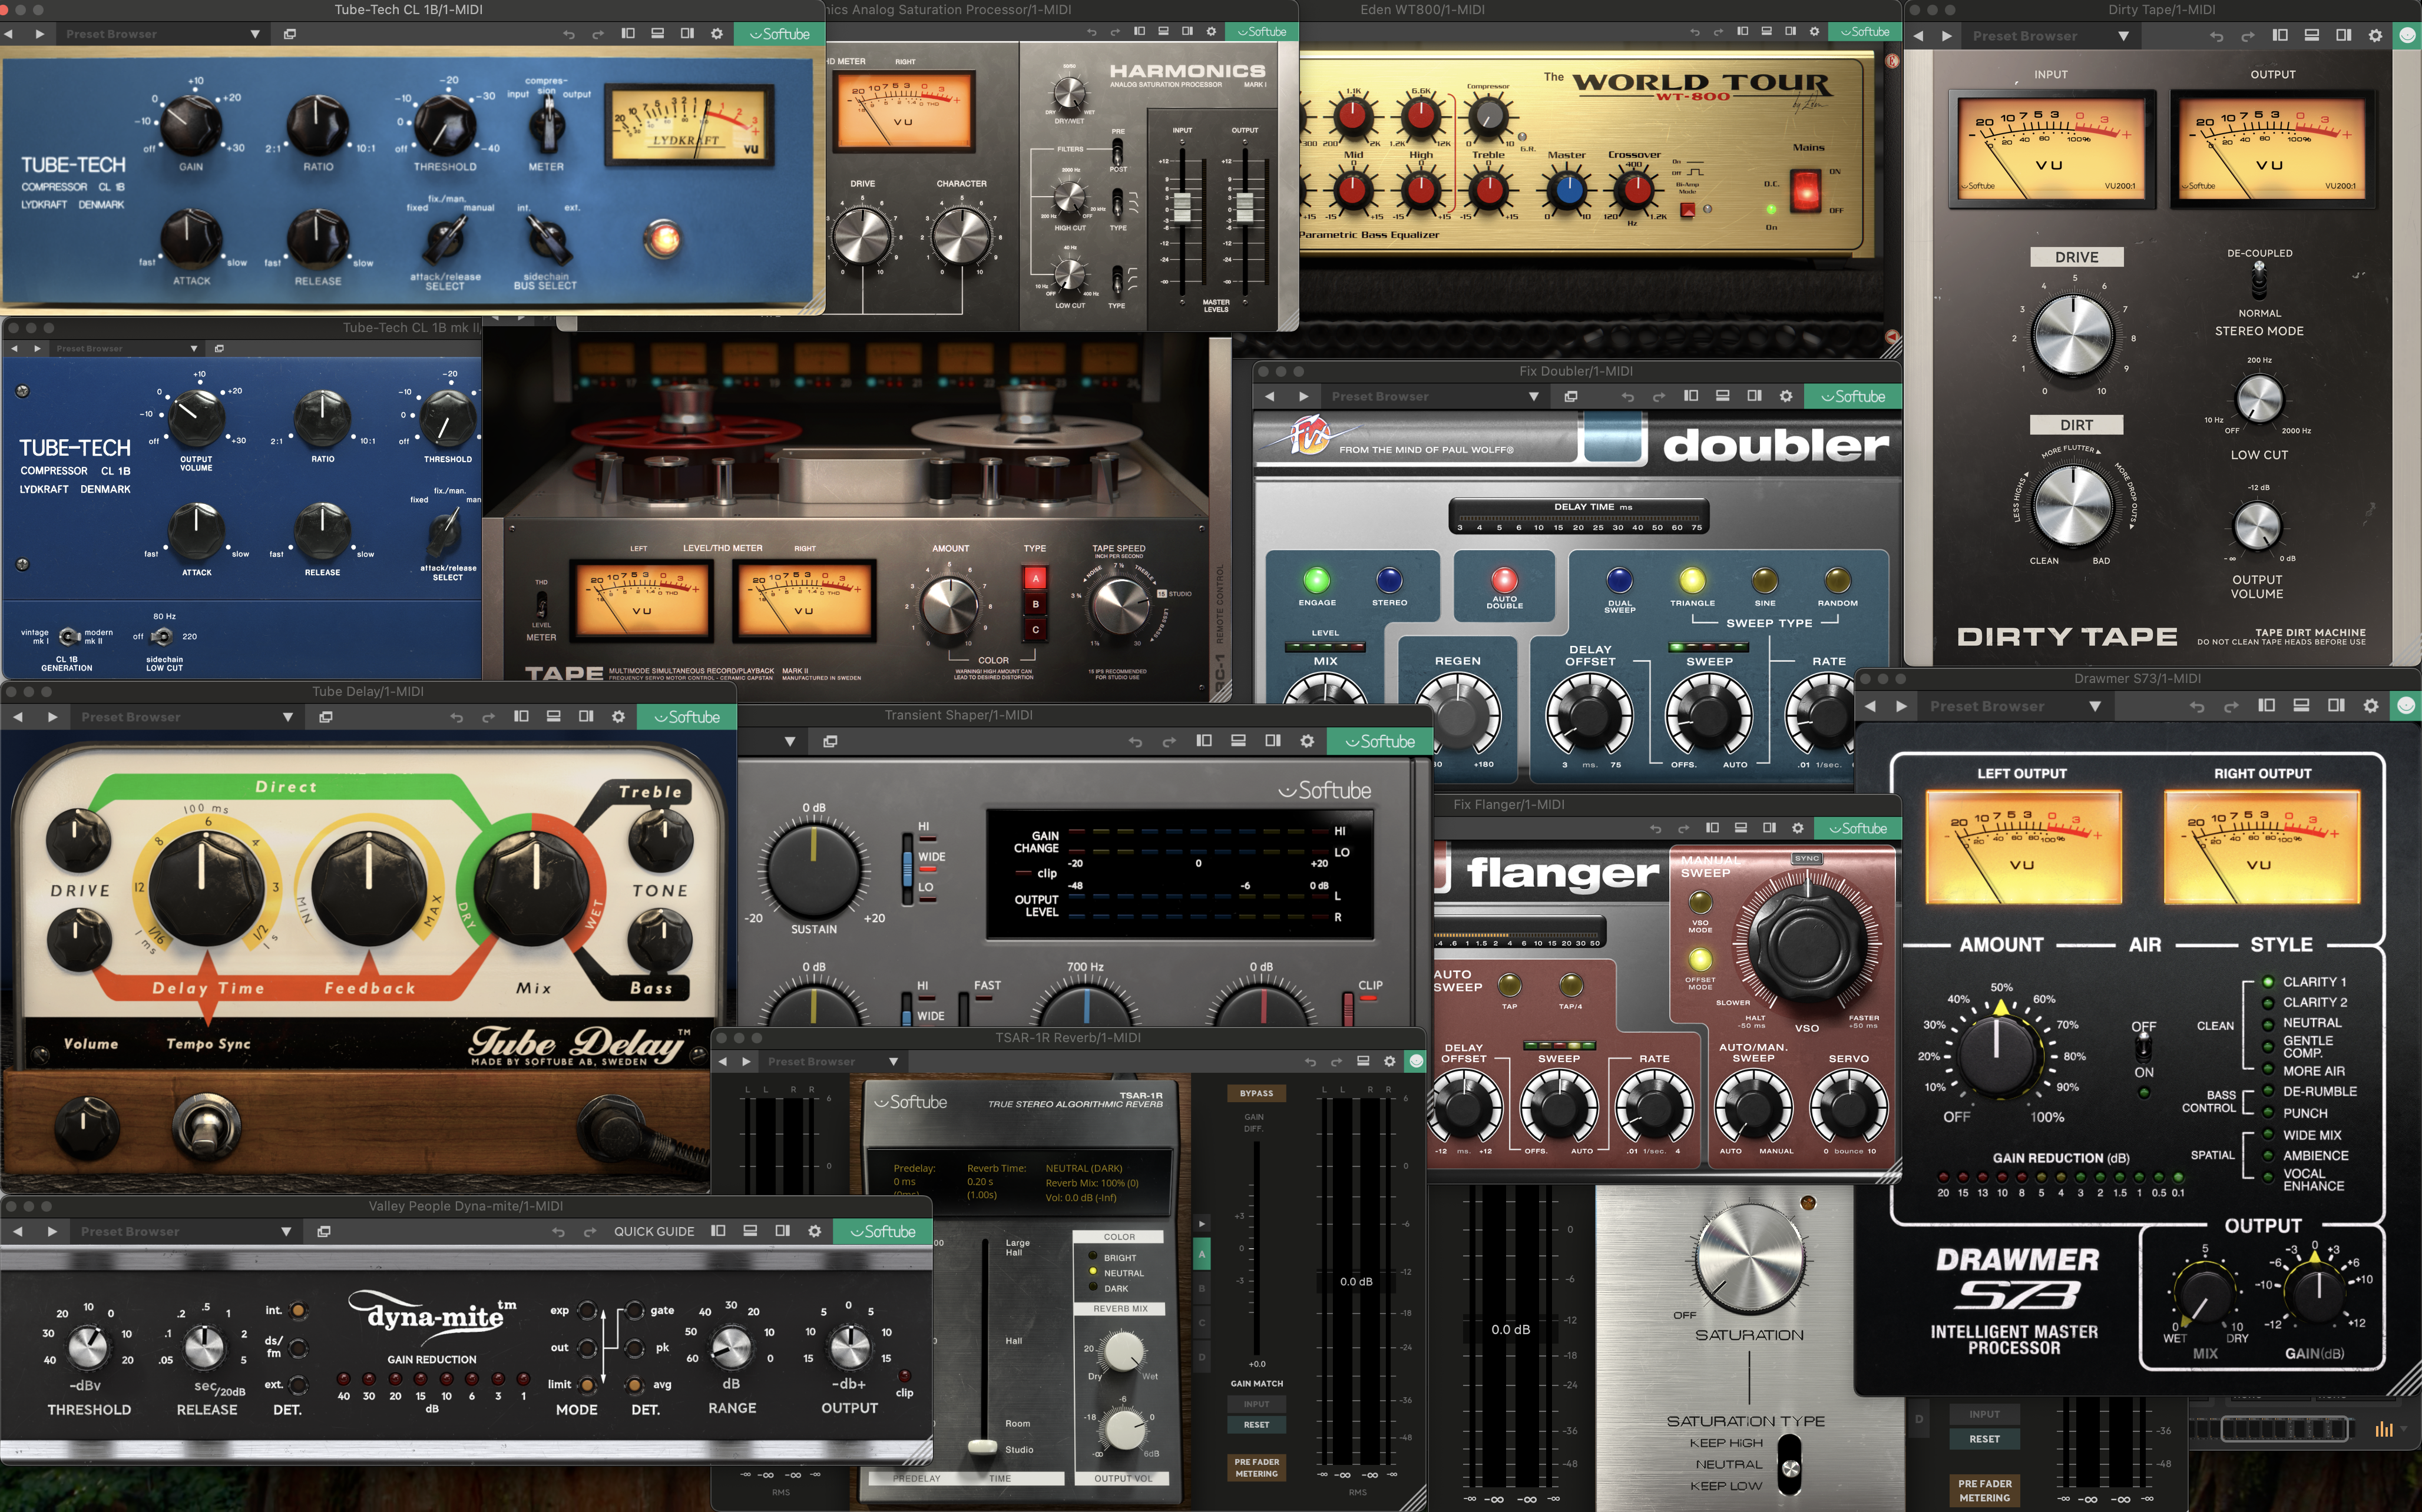Open settings gear in Tube-Tech CL 1B window
This screenshot has width=2422, height=1512.
tap(716, 34)
